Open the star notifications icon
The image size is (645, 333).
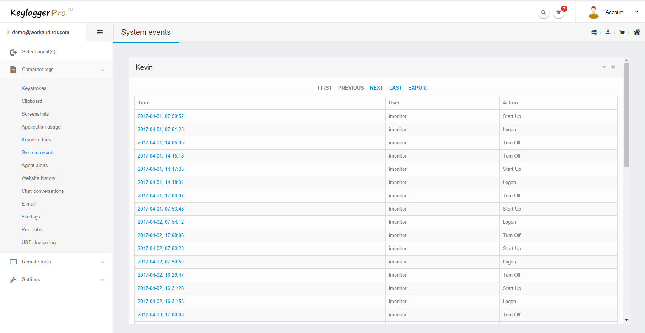[x=559, y=12]
